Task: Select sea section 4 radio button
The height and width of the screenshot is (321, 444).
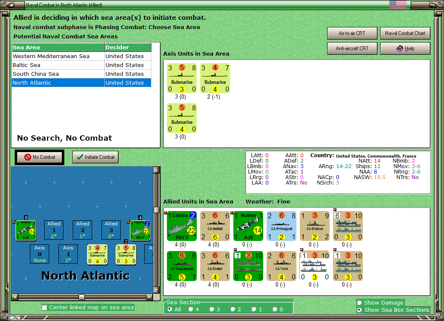Action: coord(190,309)
